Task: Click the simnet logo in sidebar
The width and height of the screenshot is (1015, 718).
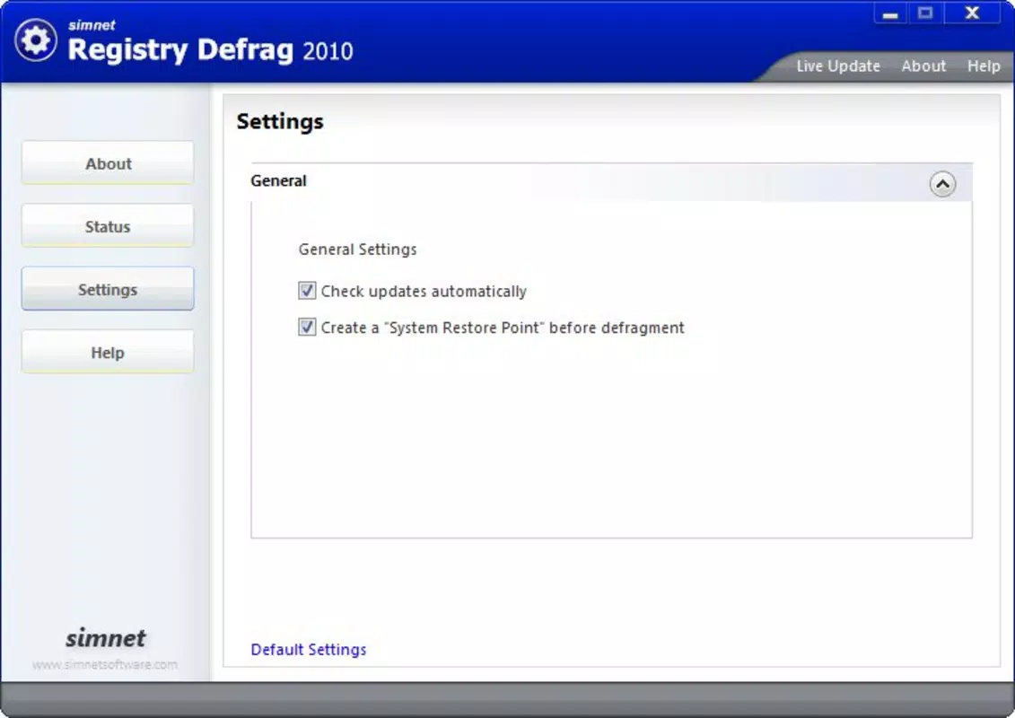Action: 106,638
